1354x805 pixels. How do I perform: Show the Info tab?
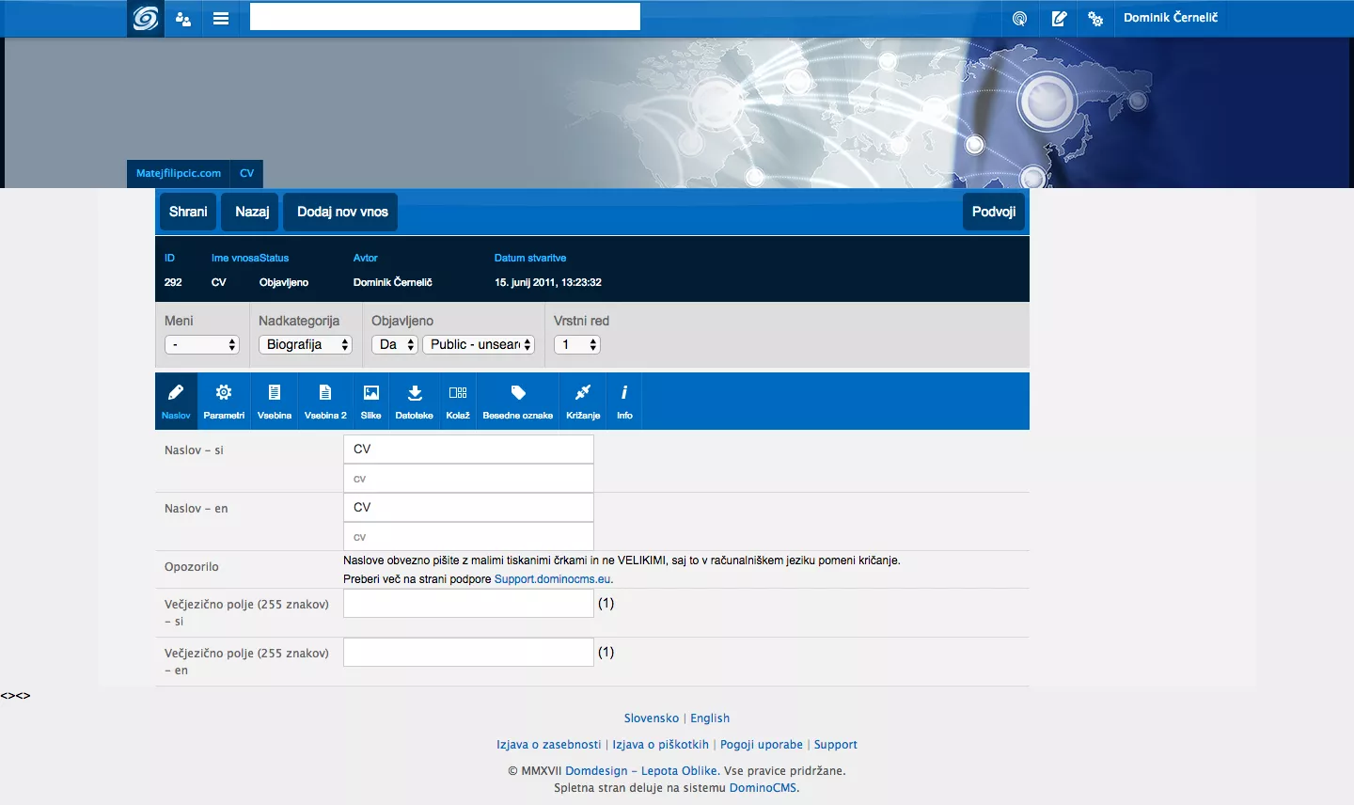tap(624, 401)
